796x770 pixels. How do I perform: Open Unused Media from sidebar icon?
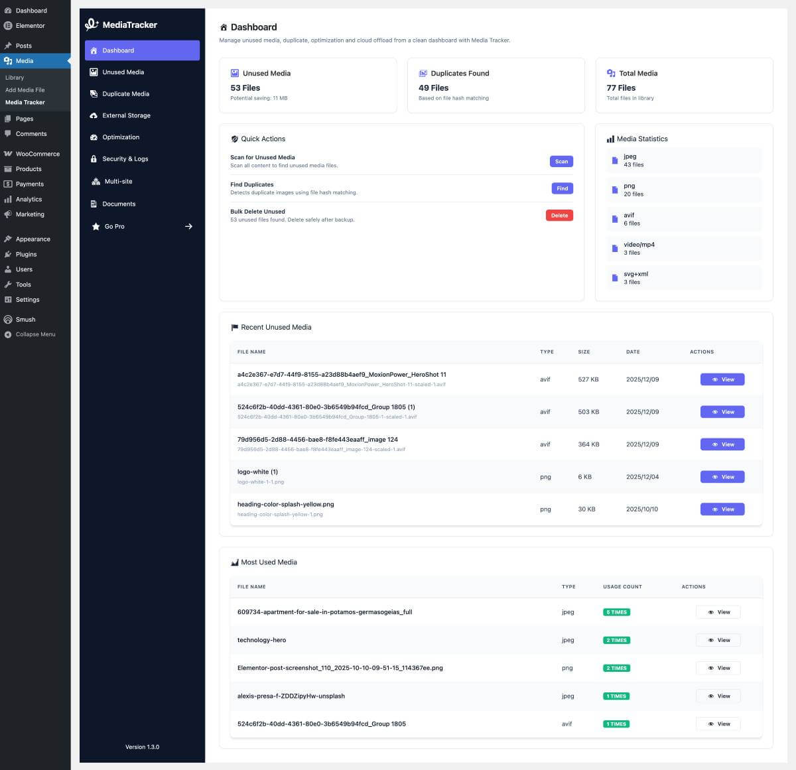click(94, 72)
